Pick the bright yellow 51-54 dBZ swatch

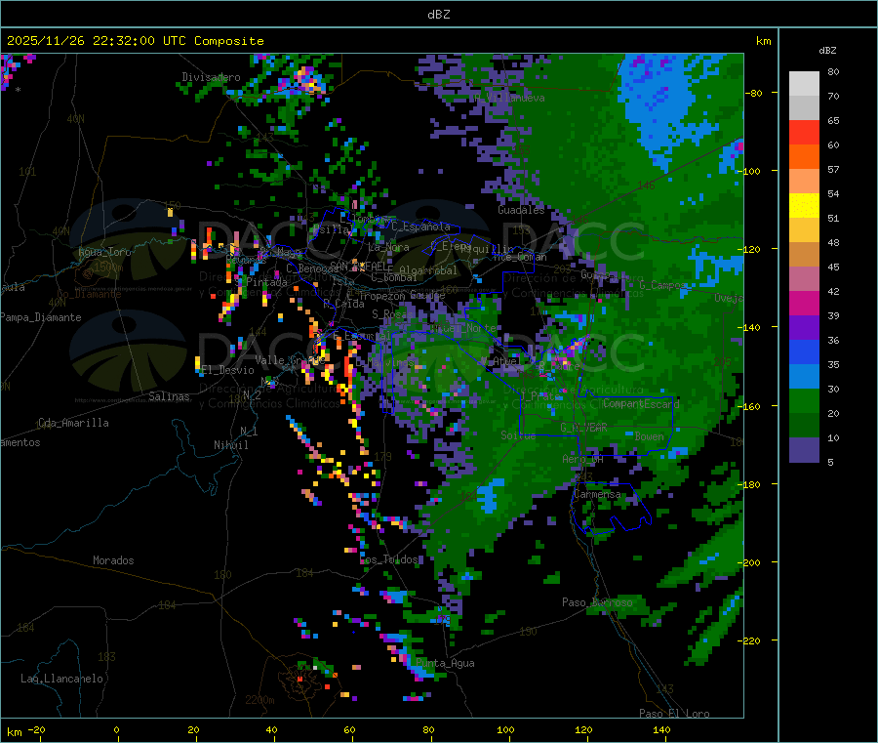[804, 206]
